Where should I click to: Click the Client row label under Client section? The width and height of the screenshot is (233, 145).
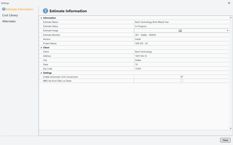click(46, 52)
